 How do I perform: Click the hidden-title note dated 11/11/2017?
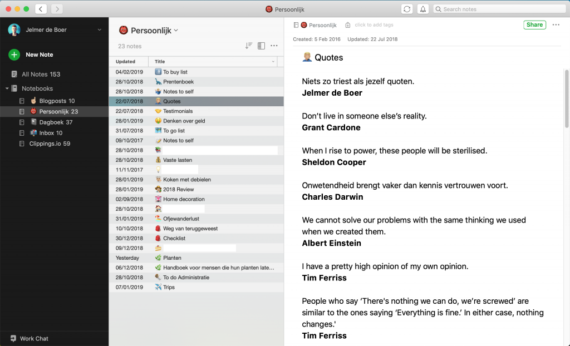click(196, 170)
